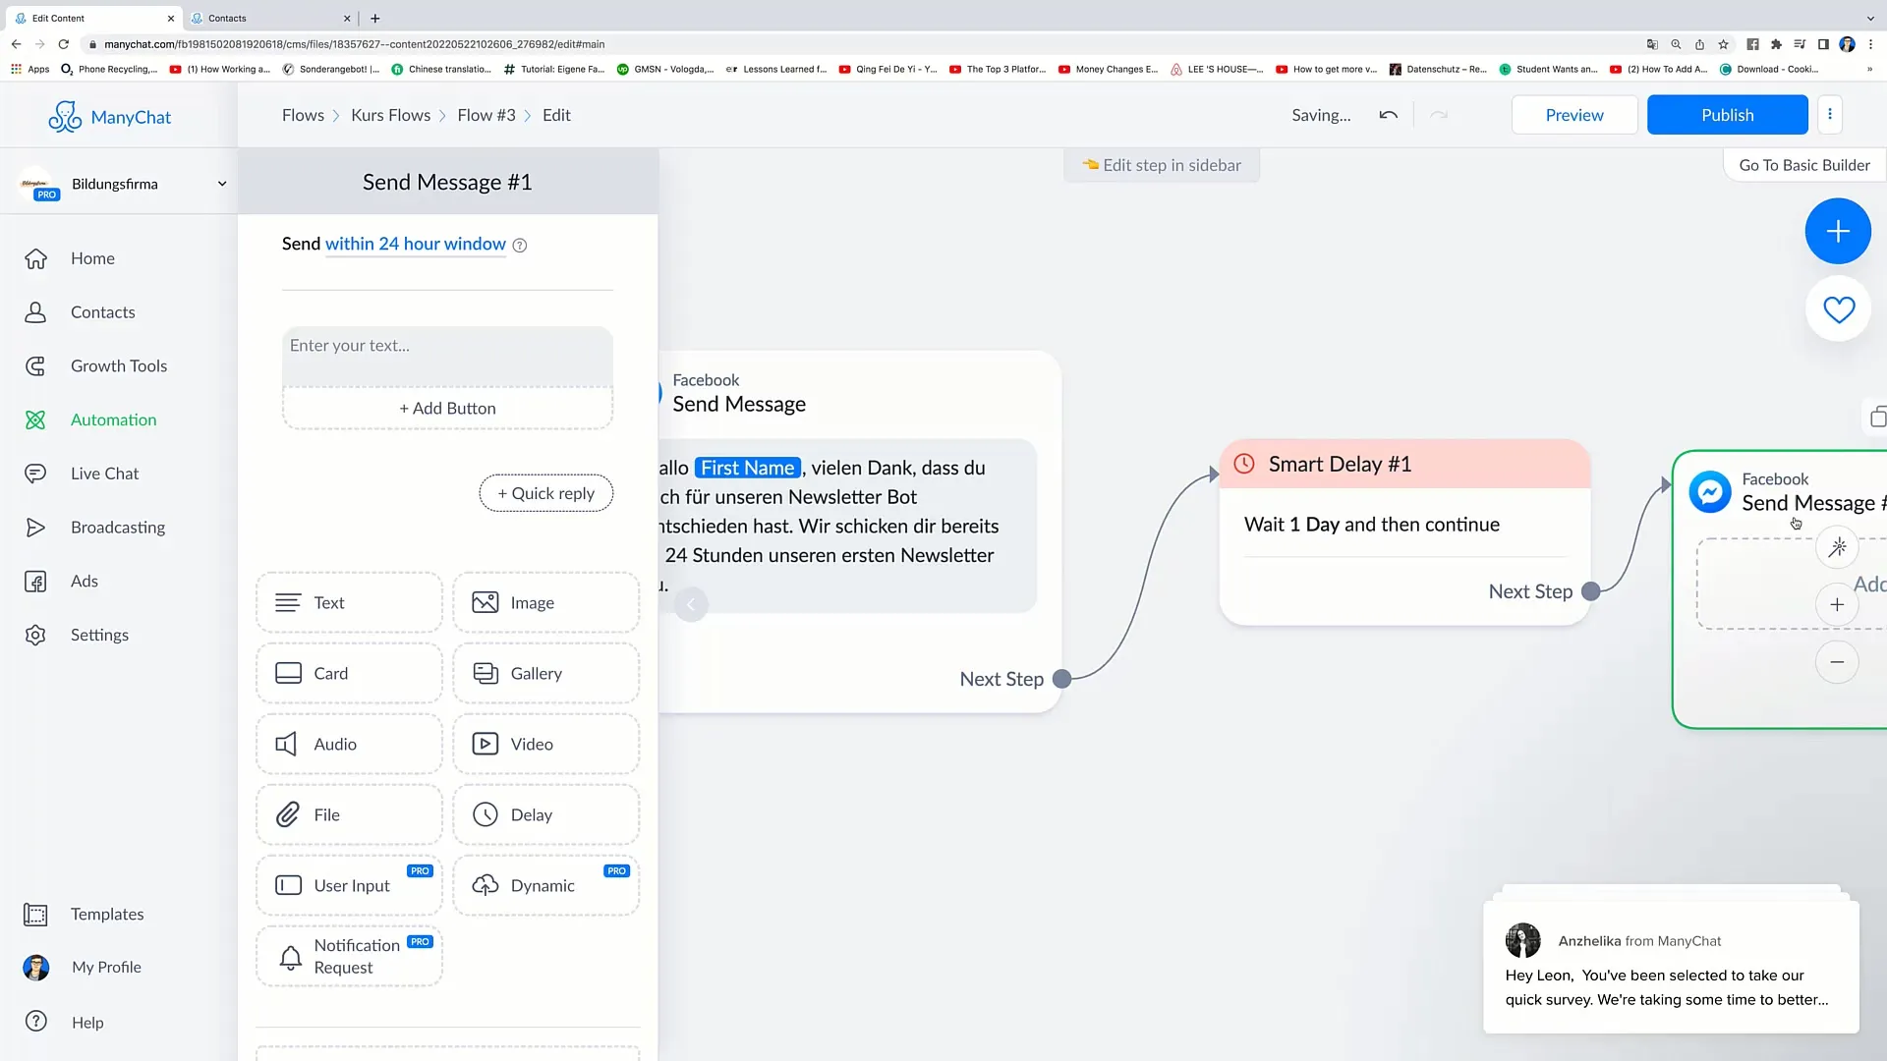This screenshot has height=1061, width=1887.
Task: Add an Image block
Action: tap(545, 603)
